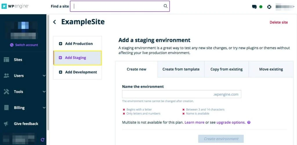Click the multisite help question mark icon
Viewport: 297px width, 145px height.
pos(249,122)
